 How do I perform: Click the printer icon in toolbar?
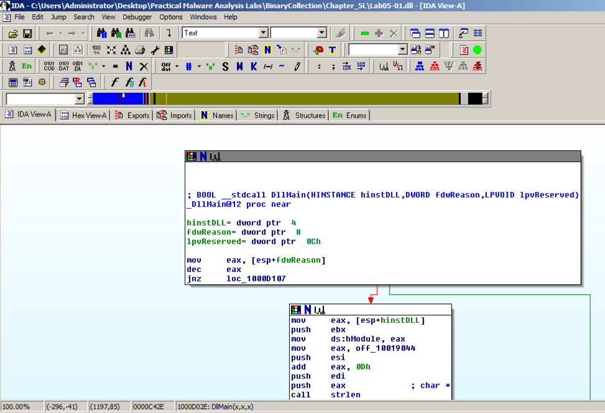pyautogui.click(x=141, y=50)
